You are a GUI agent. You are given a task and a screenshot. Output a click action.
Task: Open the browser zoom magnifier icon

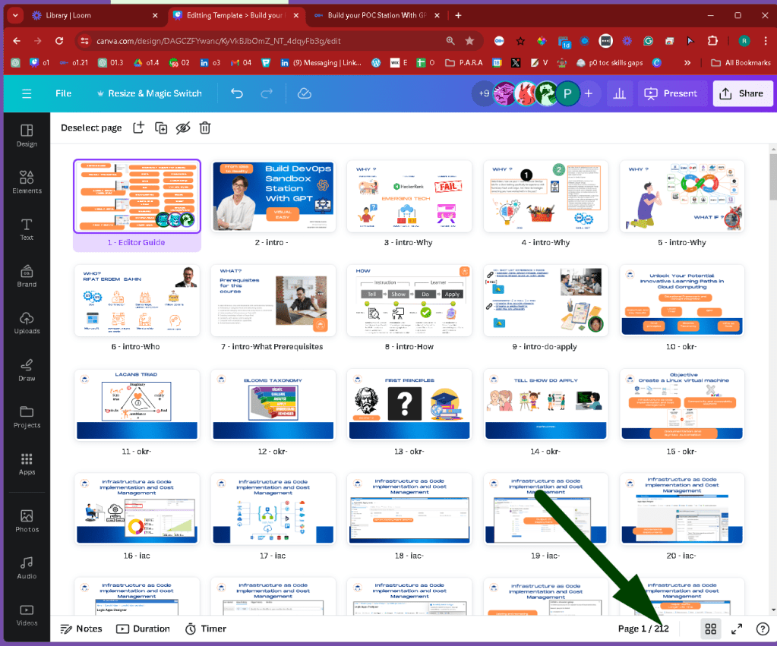[450, 41]
